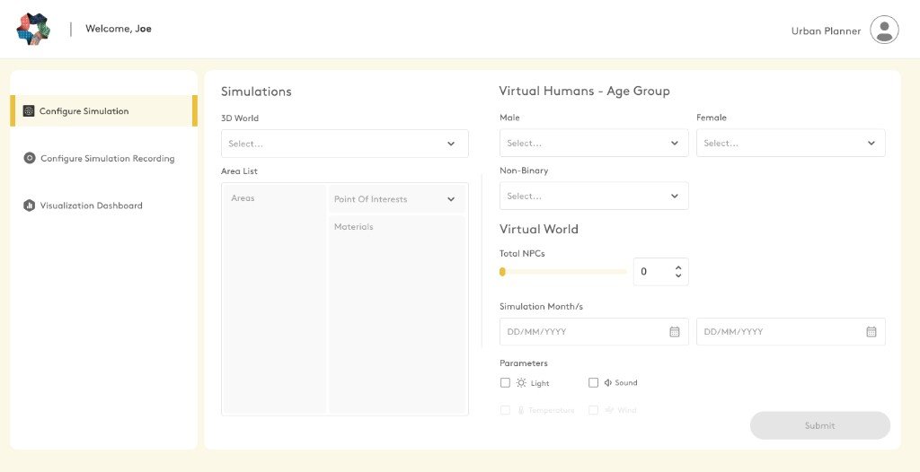Open the Female age group dropdown
This screenshot has width=920, height=472.
tap(791, 143)
